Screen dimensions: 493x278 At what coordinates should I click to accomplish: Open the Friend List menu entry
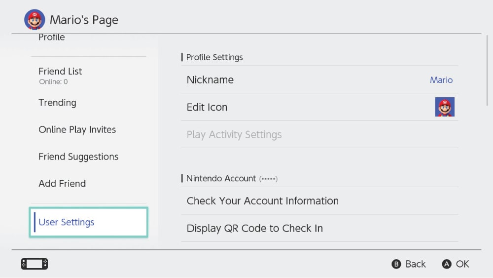(x=60, y=72)
